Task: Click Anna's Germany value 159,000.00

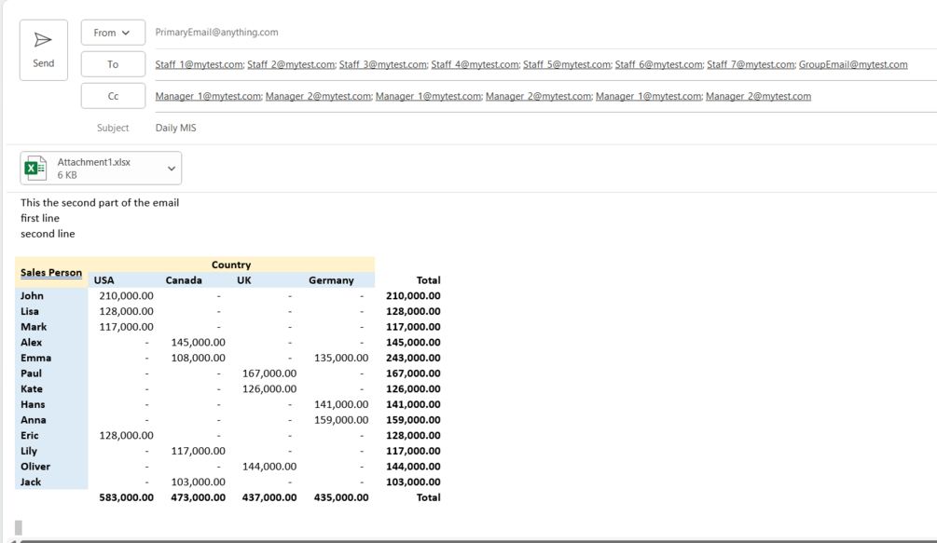Action: 341,420
